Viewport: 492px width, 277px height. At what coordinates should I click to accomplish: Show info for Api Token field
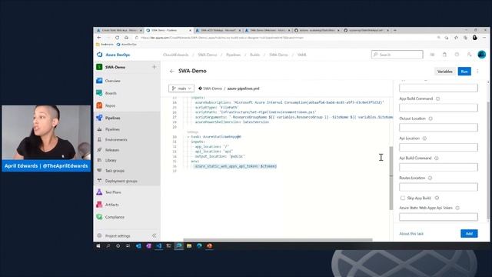tap(457, 208)
